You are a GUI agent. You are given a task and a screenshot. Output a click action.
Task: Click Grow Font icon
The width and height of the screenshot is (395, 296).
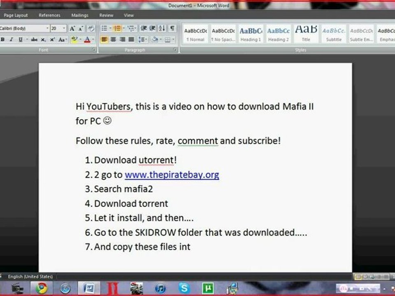[72, 28]
